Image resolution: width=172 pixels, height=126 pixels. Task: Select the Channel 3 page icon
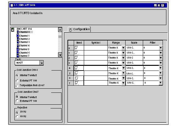(x=18, y=42)
